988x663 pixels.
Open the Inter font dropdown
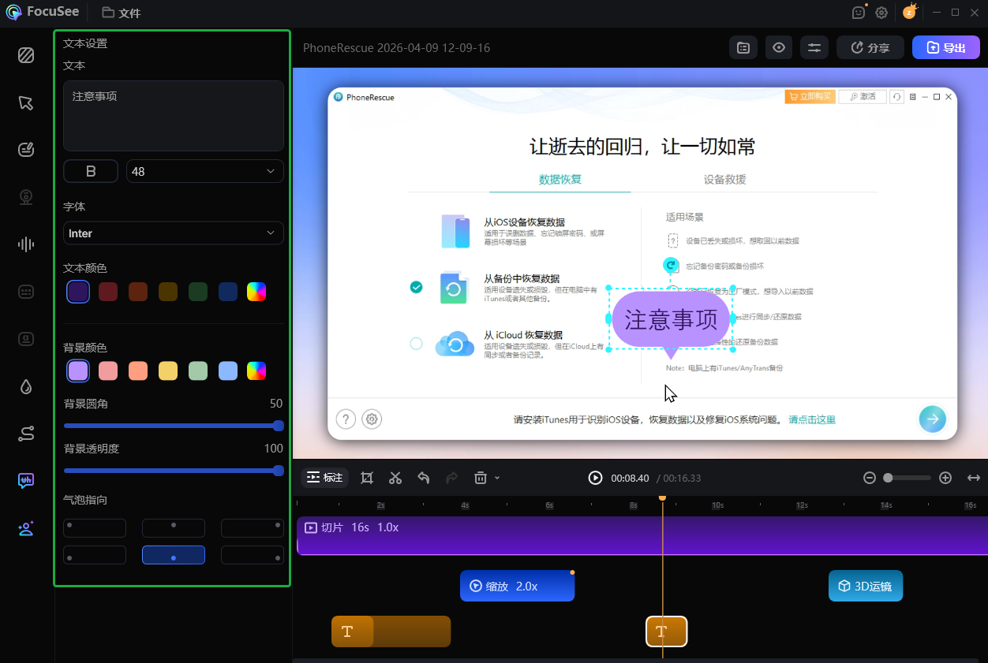[x=174, y=233]
